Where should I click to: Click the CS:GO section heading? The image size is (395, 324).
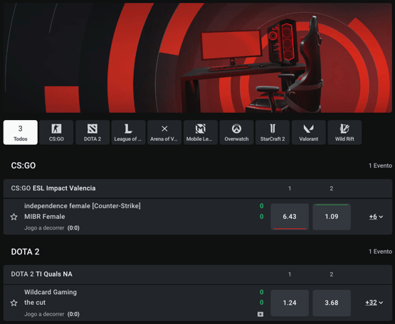tap(23, 166)
